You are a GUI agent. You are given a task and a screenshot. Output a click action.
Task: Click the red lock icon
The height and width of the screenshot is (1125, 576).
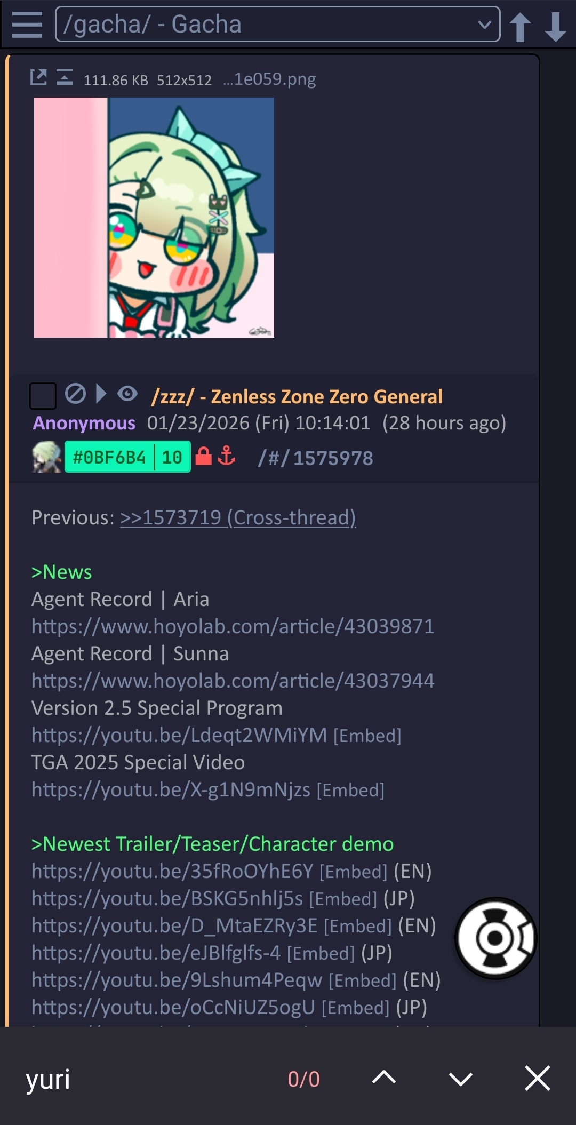tap(204, 456)
